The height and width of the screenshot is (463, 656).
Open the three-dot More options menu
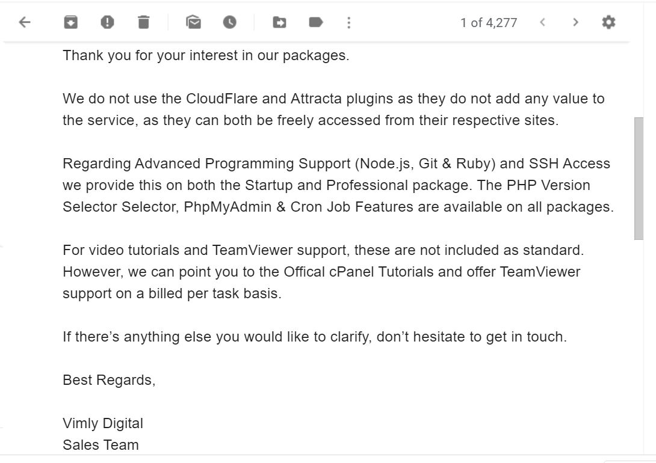[349, 23]
